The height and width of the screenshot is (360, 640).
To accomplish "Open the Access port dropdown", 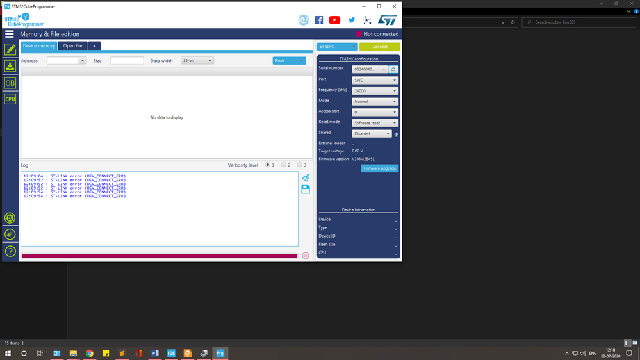I will tap(375, 112).
